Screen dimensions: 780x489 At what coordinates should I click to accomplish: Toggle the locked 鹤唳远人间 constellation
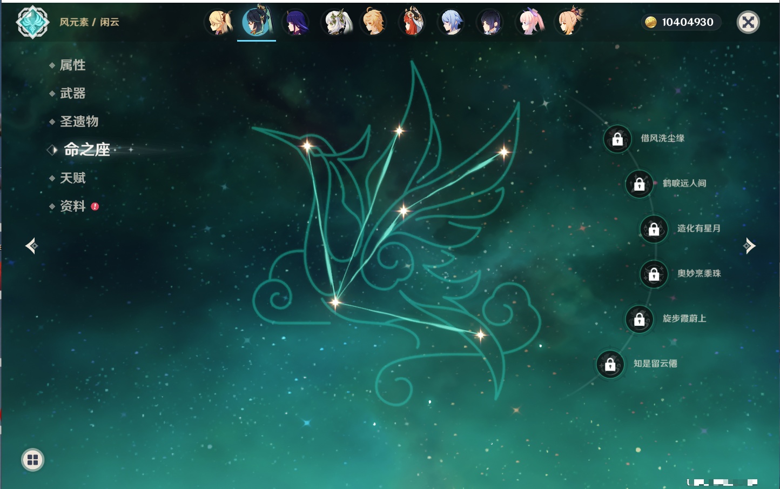(639, 184)
